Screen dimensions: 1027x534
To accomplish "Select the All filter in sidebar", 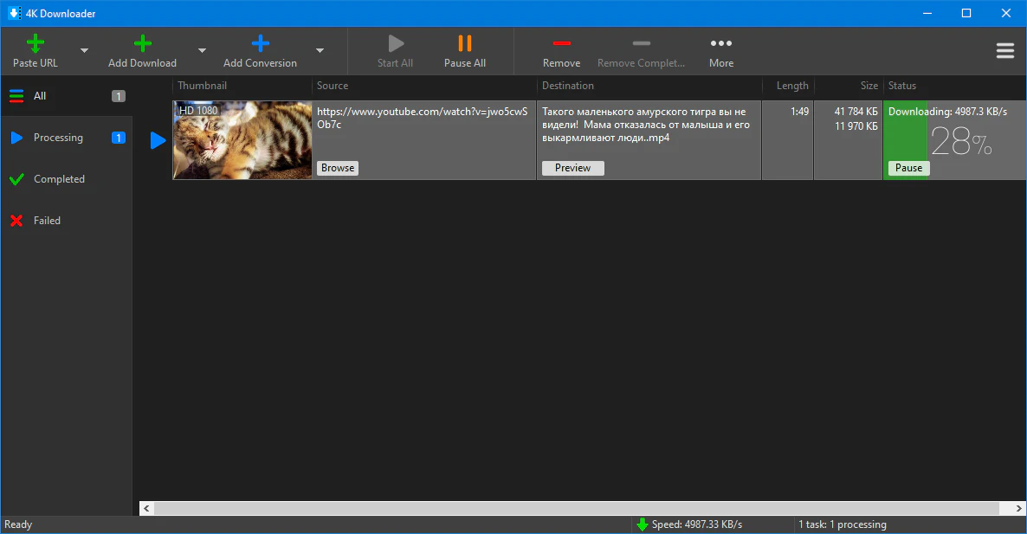I will coord(40,96).
